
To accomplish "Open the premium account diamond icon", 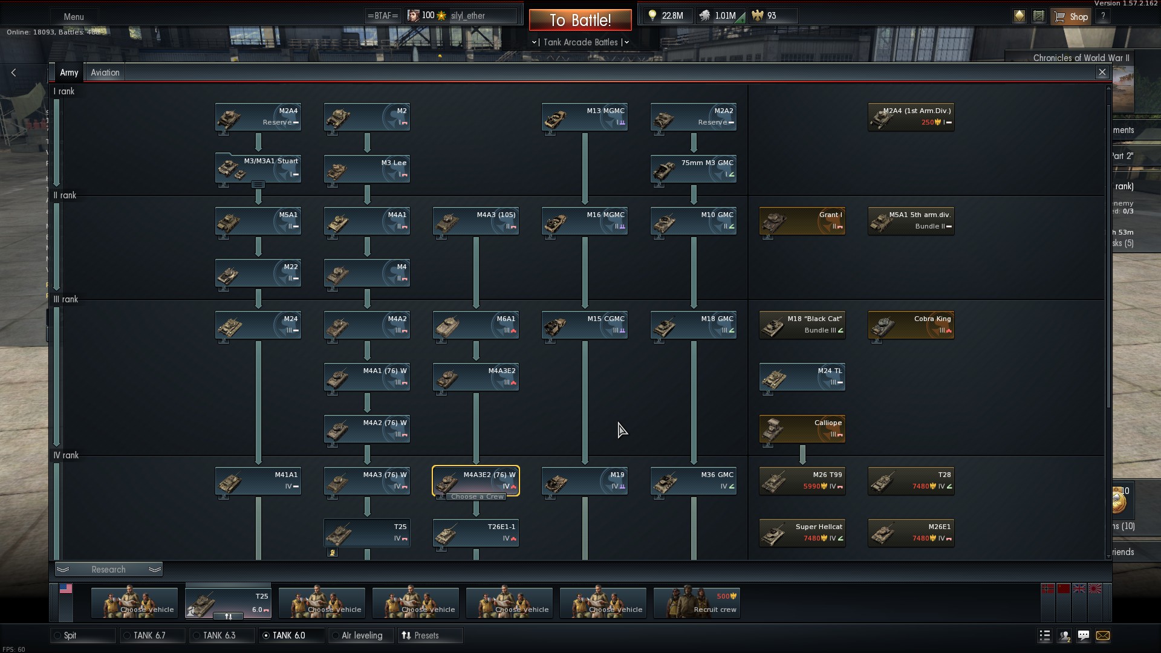I will click(1020, 16).
